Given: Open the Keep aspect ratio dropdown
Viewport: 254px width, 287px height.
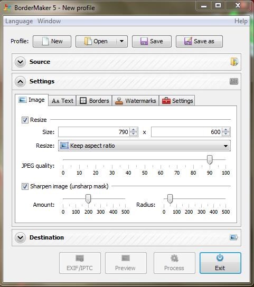Looking at the screenshot, I should pos(144,146).
